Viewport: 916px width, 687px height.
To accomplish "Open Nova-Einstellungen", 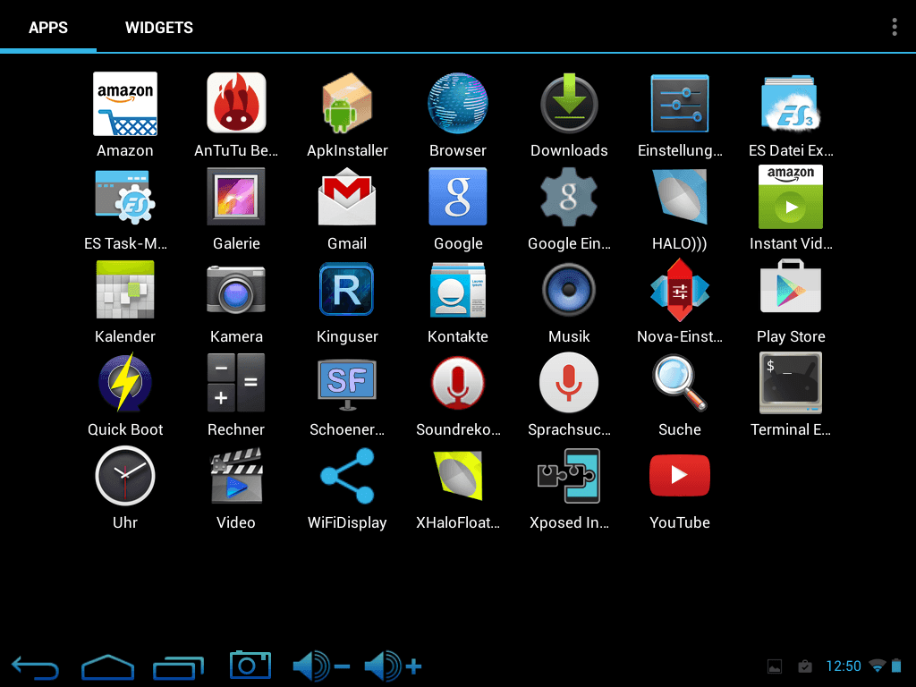I will click(680, 291).
